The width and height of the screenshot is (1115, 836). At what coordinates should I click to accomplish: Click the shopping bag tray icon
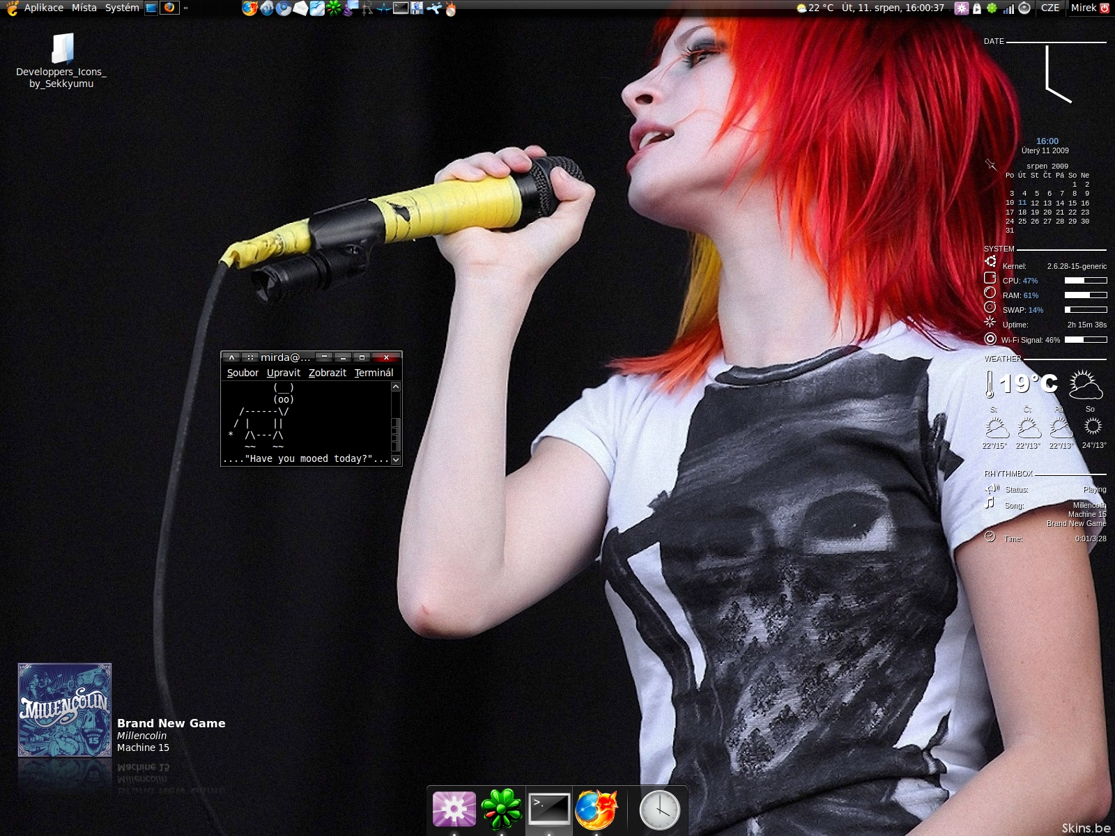tap(977, 8)
